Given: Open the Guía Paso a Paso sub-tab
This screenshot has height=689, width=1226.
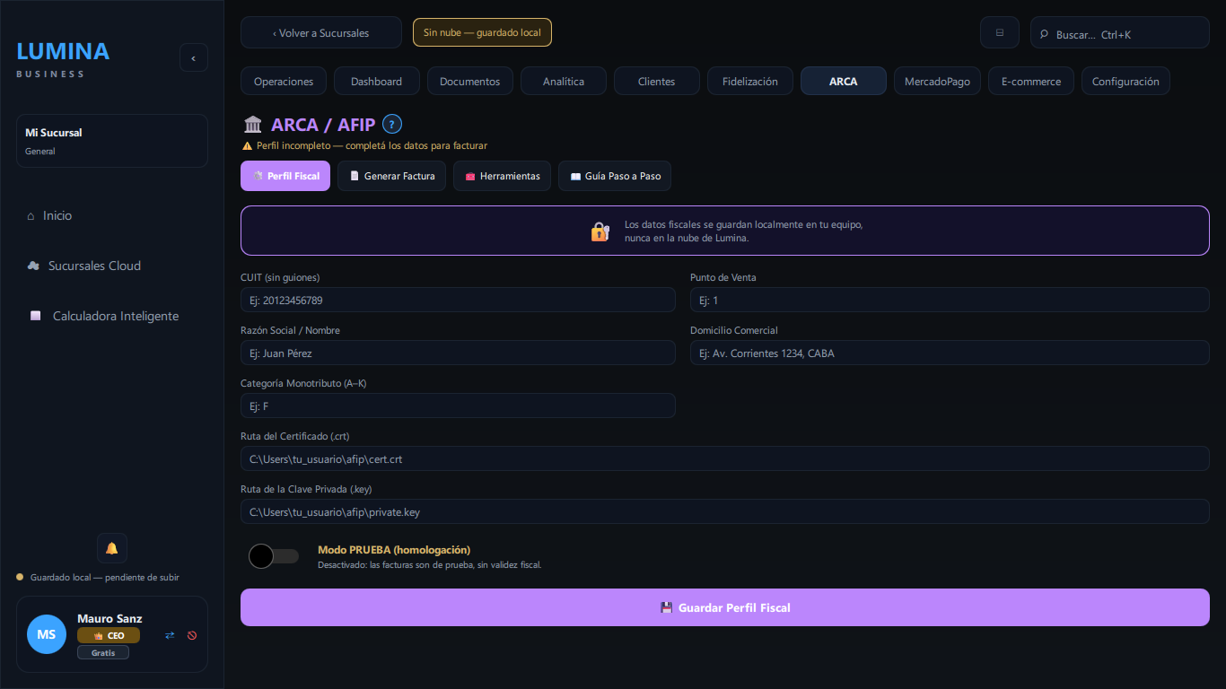Looking at the screenshot, I should pos(615,176).
